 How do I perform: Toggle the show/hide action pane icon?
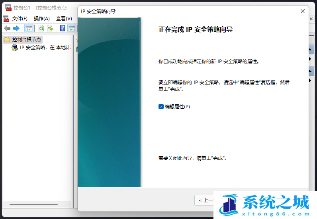(72, 29)
